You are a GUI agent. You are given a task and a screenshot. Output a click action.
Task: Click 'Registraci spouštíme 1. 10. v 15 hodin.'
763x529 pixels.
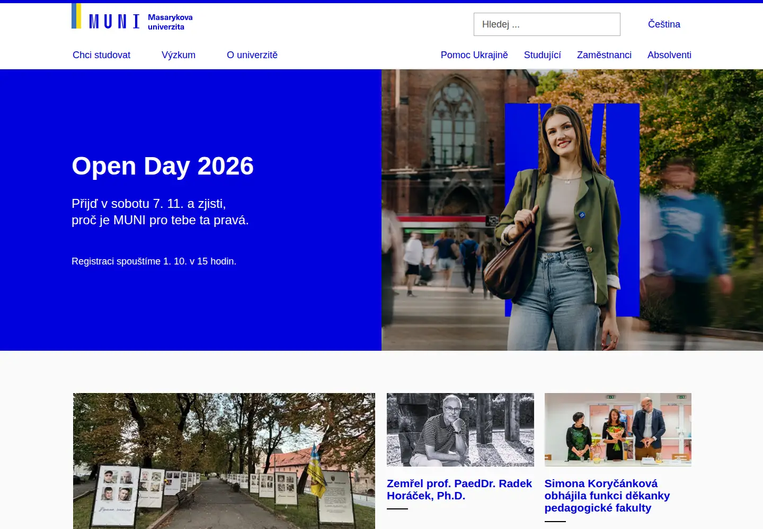154,261
